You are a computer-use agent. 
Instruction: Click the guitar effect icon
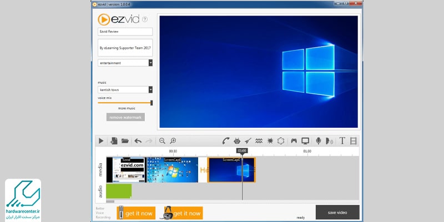[248, 141]
